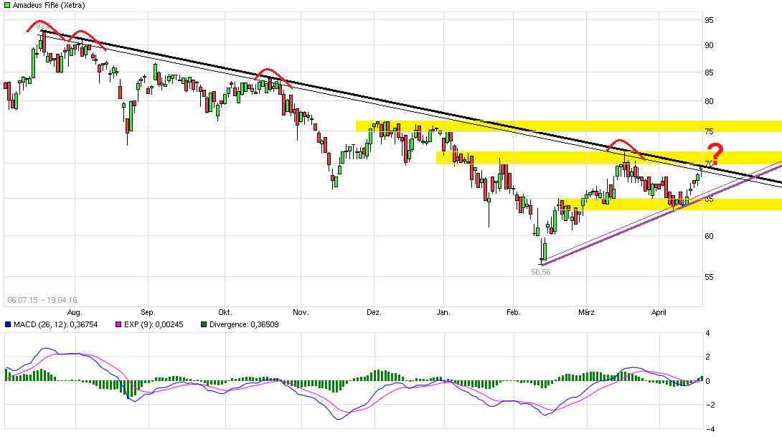
Task: Click the 95 value on the price axis
Action: [x=709, y=20]
